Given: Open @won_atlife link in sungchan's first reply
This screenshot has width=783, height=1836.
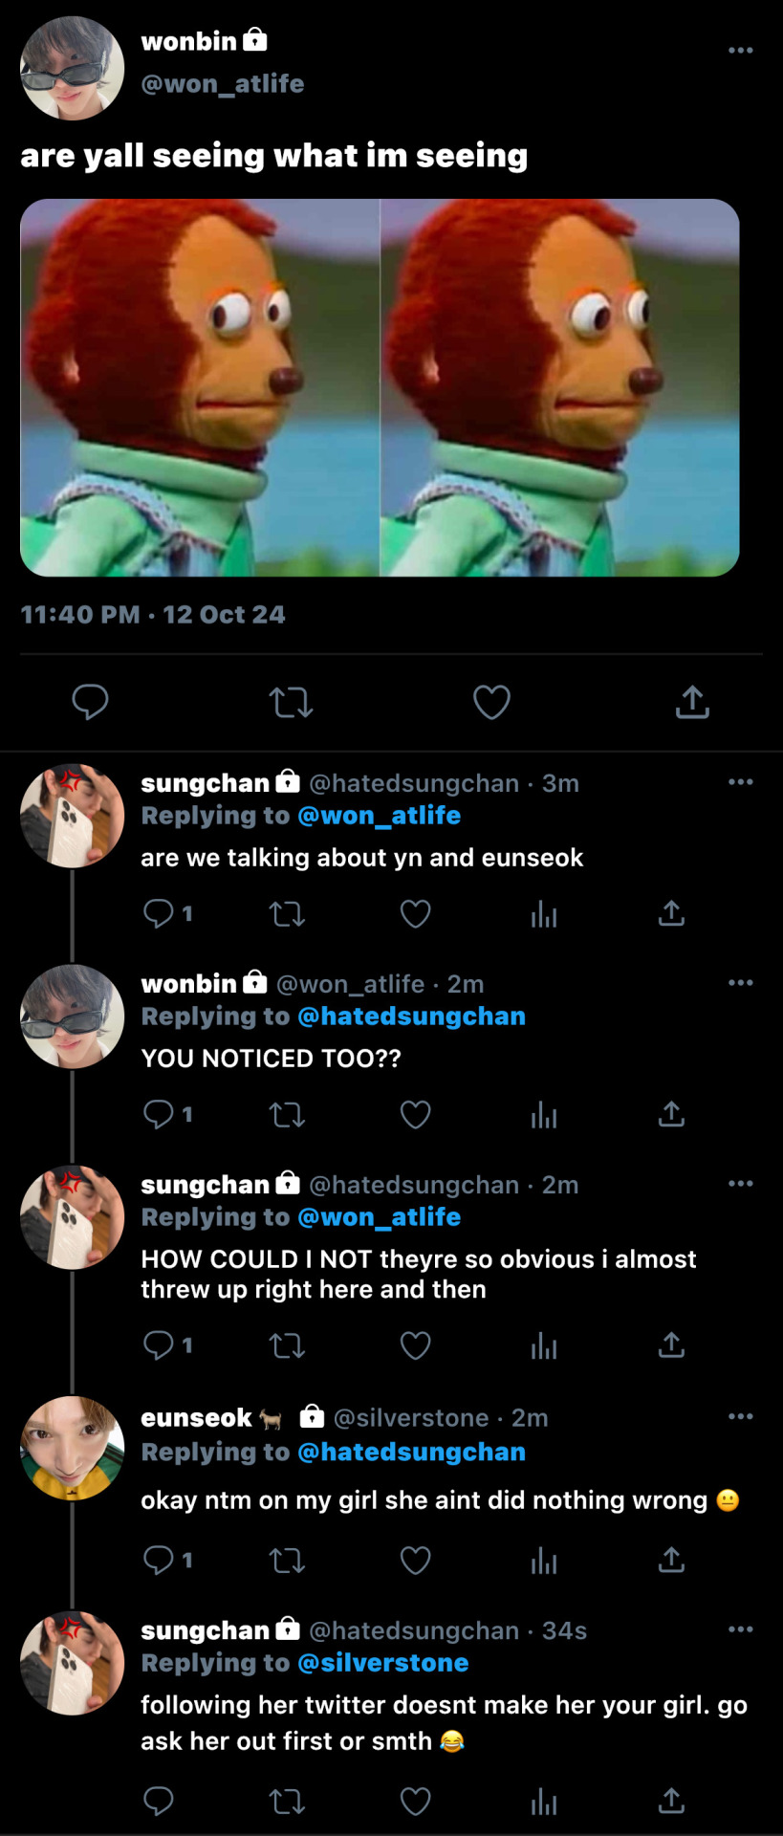Looking at the screenshot, I should point(379,816).
